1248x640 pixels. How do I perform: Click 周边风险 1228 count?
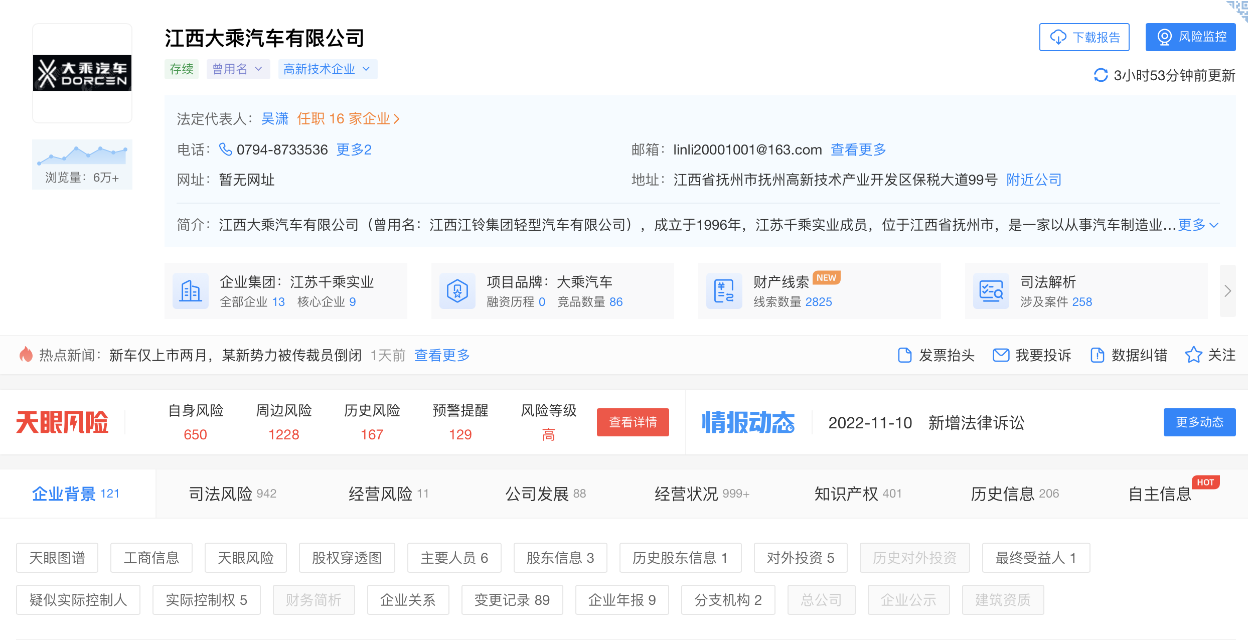tap(284, 434)
